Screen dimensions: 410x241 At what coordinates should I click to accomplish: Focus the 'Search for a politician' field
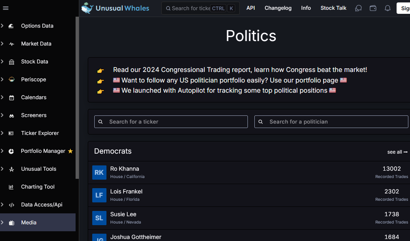pyautogui.click(x=331, y=122)
